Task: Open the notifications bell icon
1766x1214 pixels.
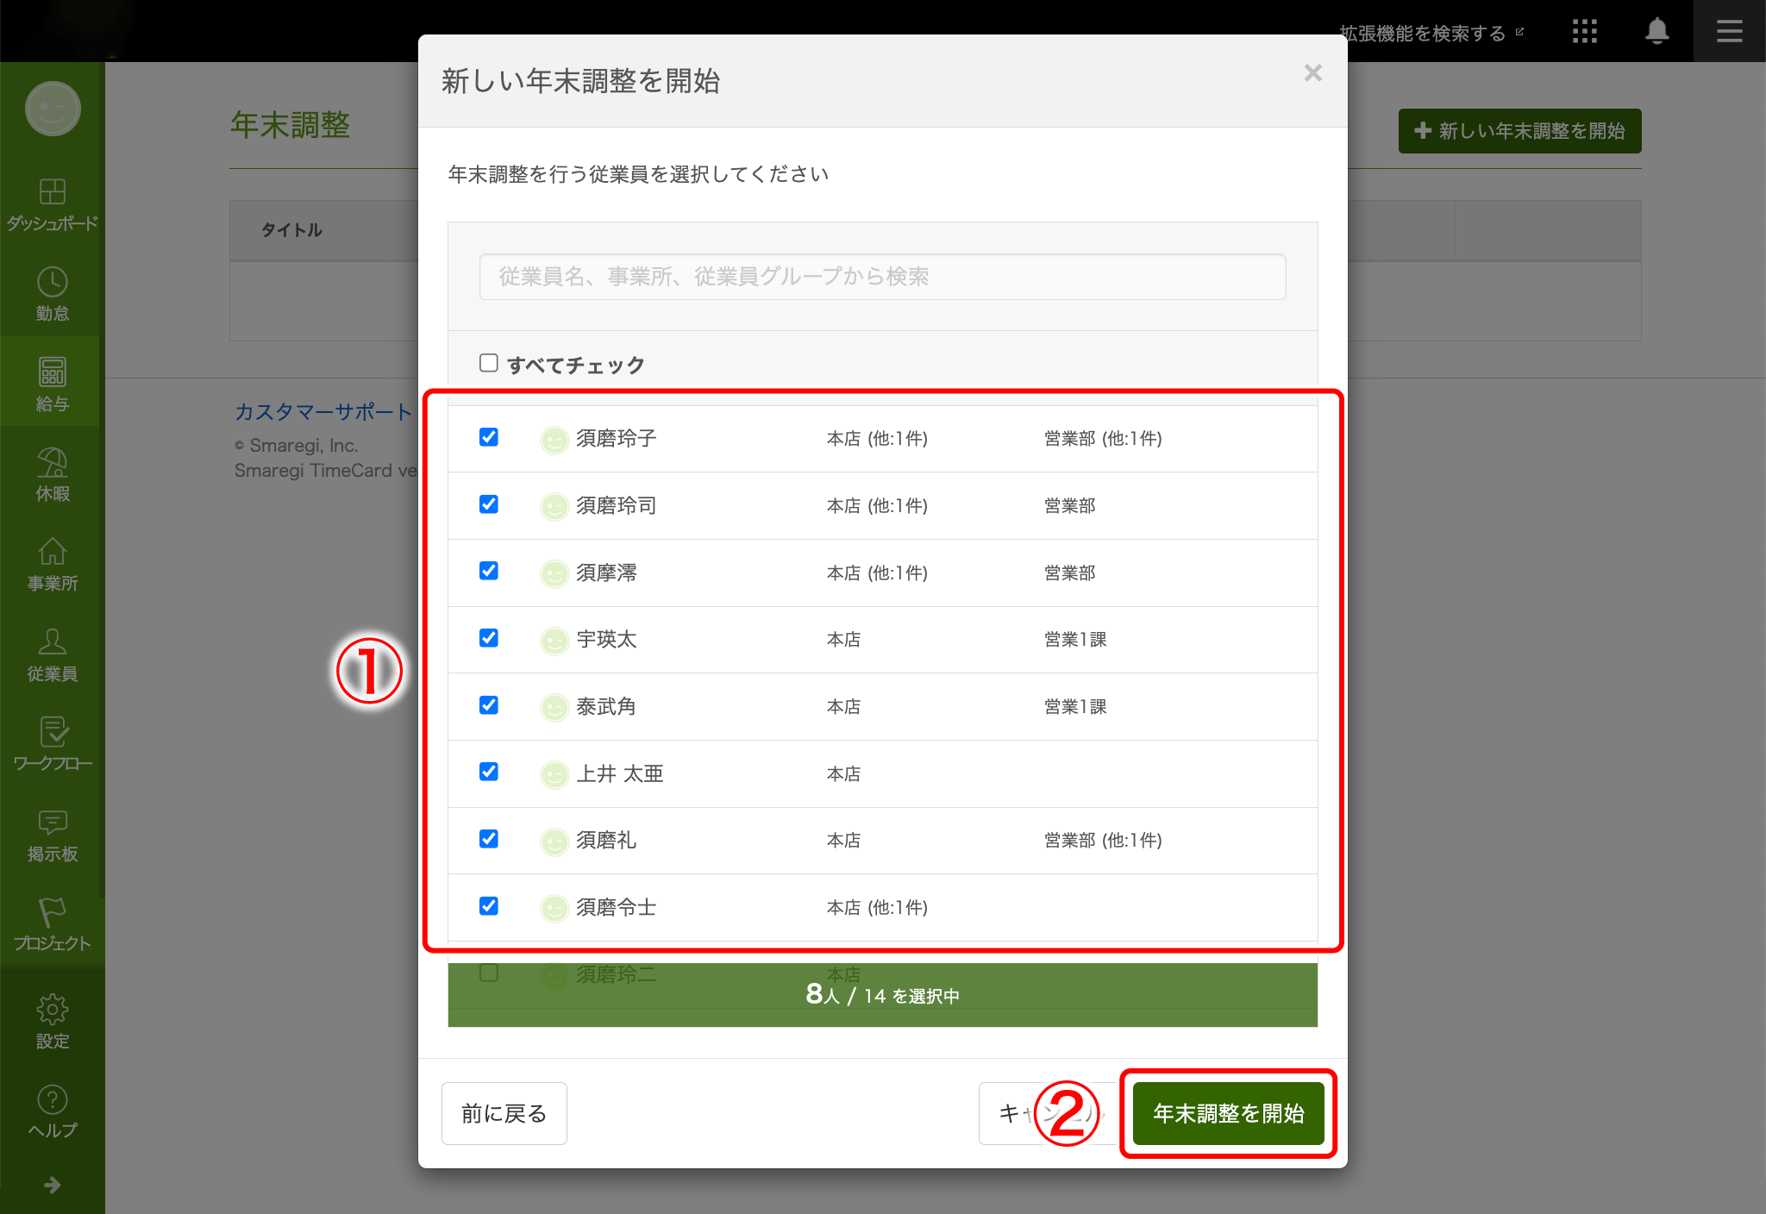Action: [1656, 32]
